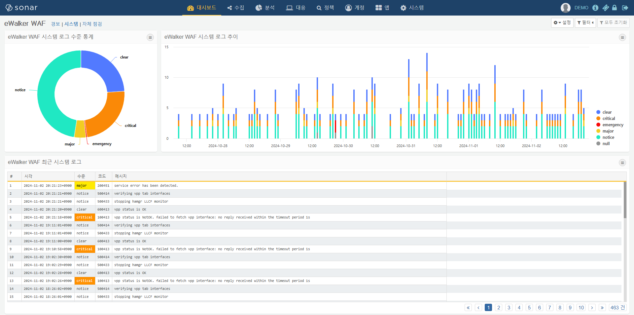
Task: Click the sonar logo
Action: [21, 8]
